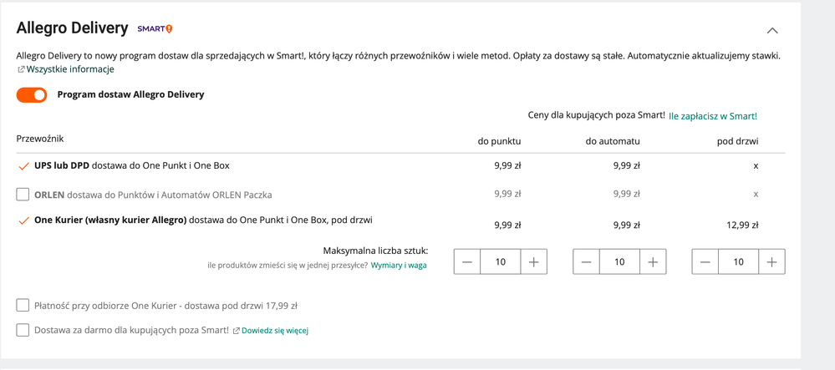Increase quantity for pod drzwi column

coord(771,262)
